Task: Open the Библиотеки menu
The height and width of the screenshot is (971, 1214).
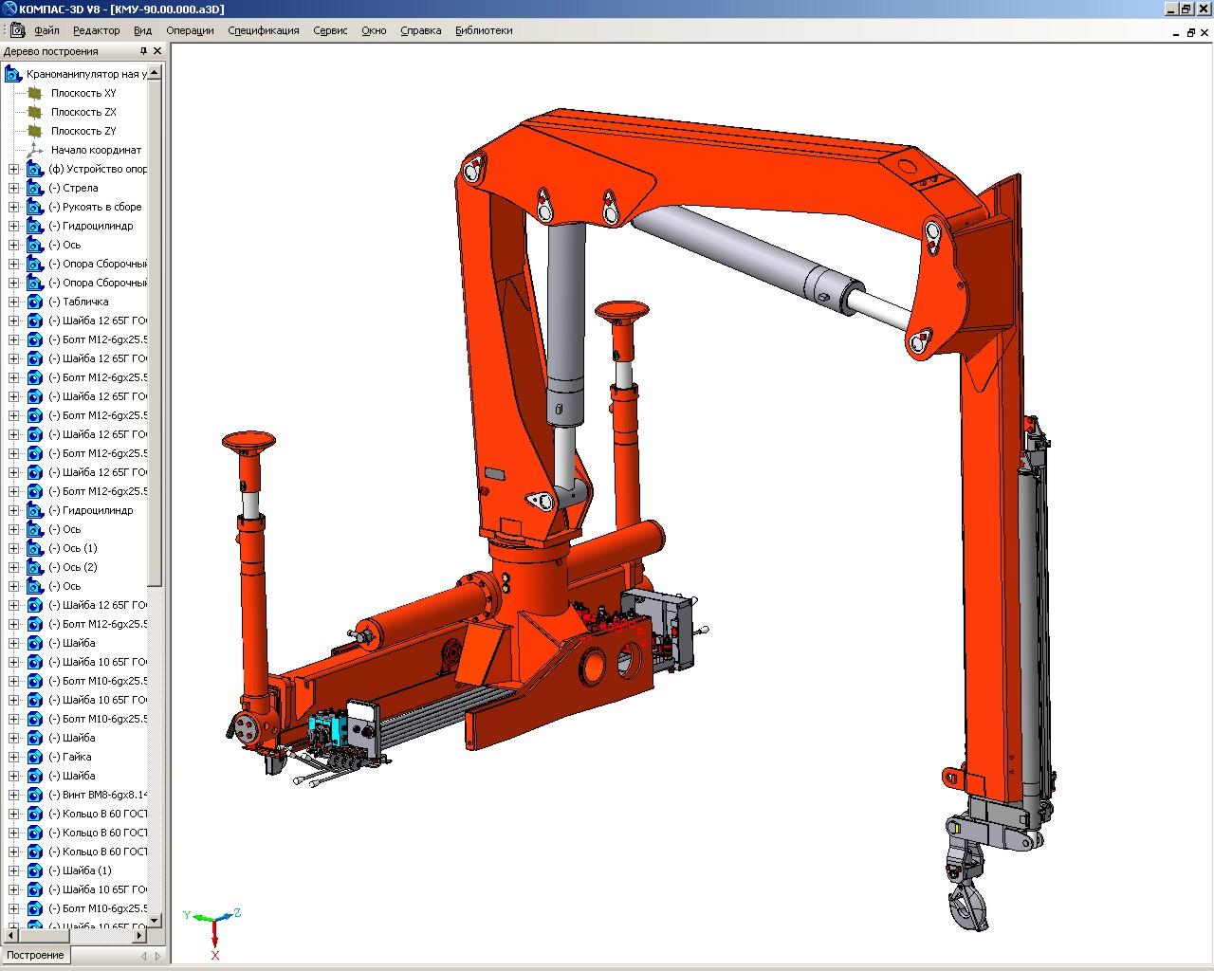Action: [x=484, y=30]
